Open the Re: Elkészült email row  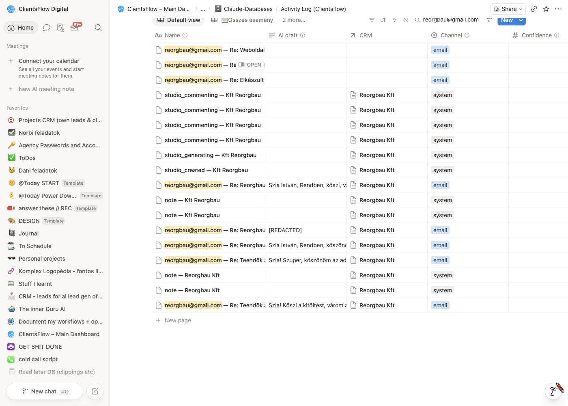[214, 80]
